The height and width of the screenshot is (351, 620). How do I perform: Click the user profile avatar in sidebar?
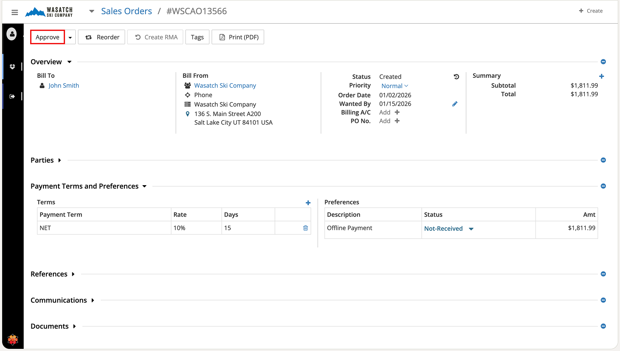pyautogui.click(x=12, y=34)
